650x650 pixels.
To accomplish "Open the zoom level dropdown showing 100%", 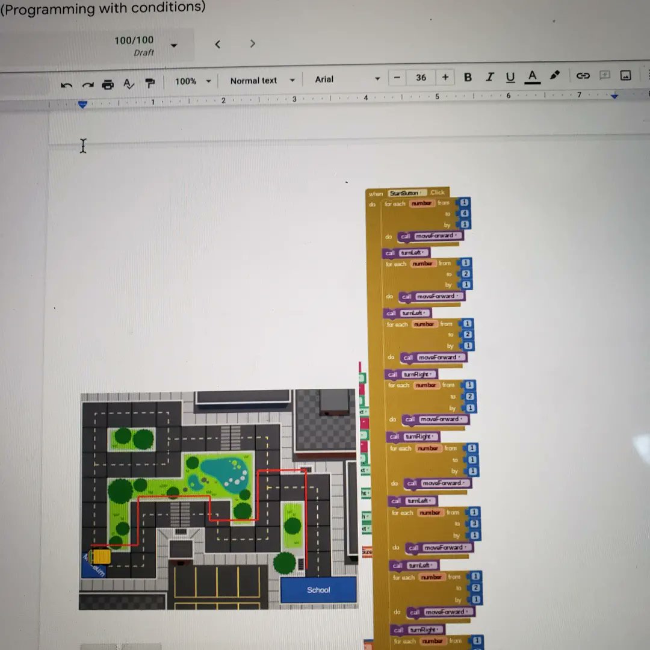I will [193, 79].
